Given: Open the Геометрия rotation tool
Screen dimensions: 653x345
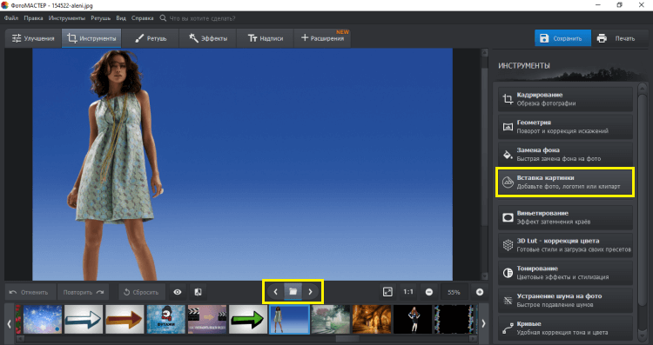Looking at the screenshot, I should pos(565,127).
